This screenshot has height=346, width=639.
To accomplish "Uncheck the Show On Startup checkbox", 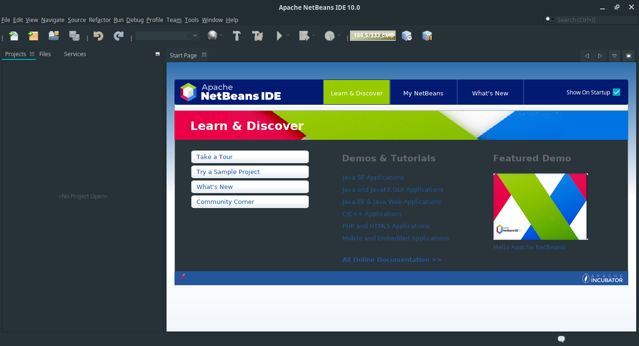I will coord(617,92).
